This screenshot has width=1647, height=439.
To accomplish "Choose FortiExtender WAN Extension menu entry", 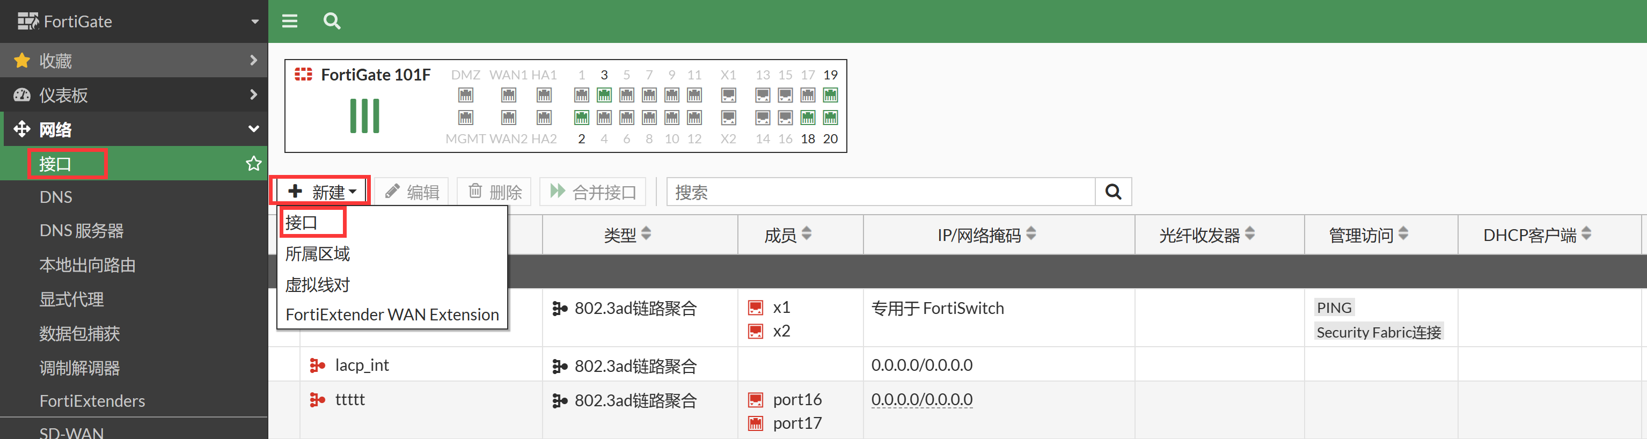I will coord(392,314).
